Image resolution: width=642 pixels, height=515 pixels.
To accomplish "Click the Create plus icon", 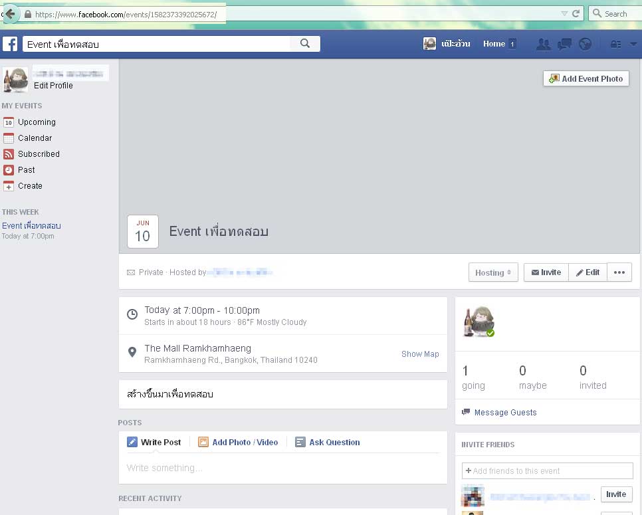I will pyautogui.click(x=9, y=186).
